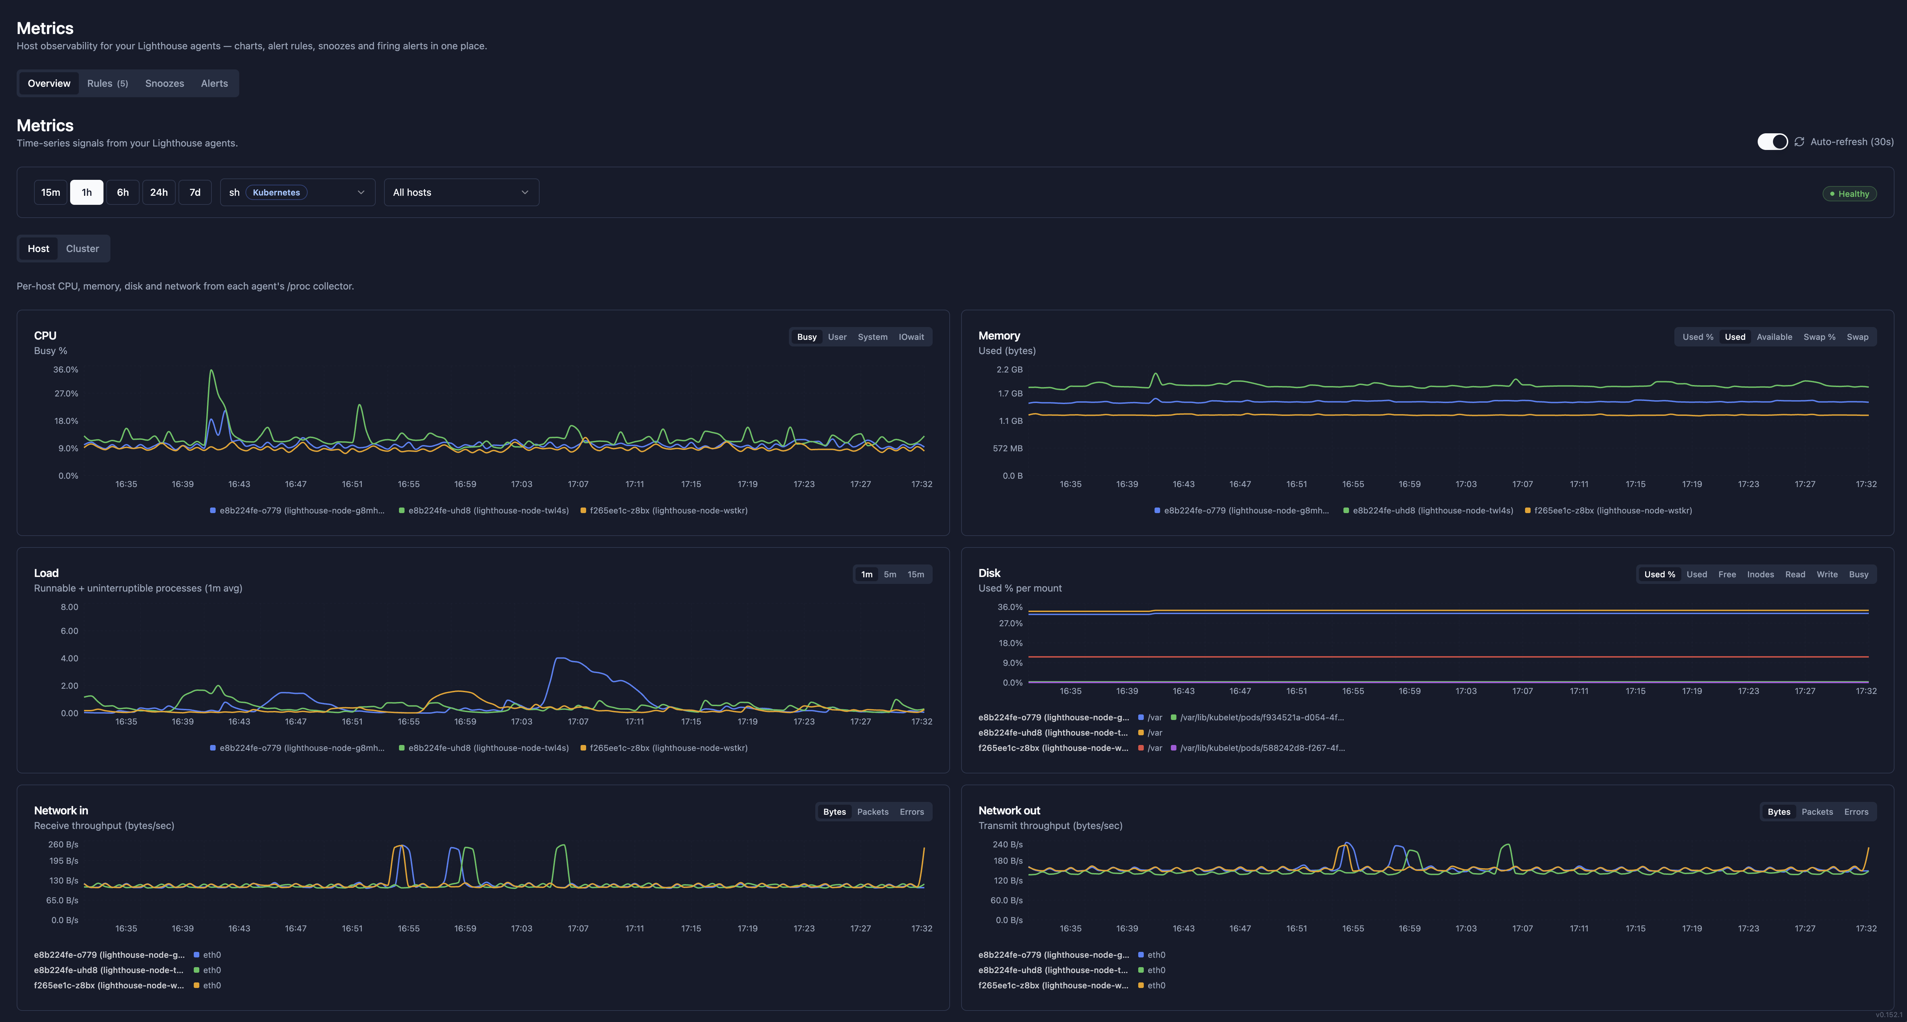Switch Network out chart to Errors

click(1857, 812)
